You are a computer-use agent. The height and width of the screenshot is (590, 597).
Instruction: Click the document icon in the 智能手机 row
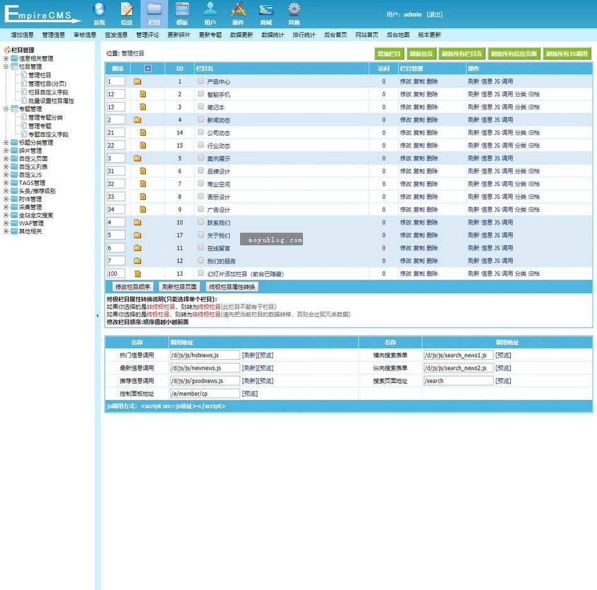click(143, 94)
